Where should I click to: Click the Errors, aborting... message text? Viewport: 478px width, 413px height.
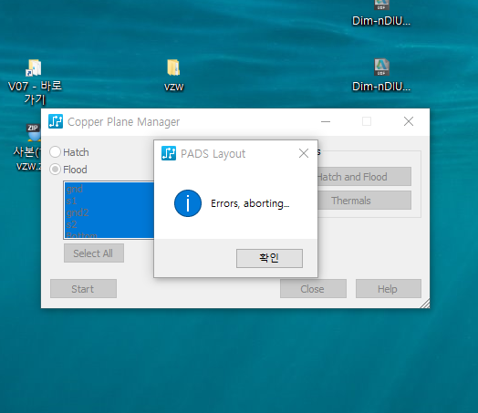[250, 203]
